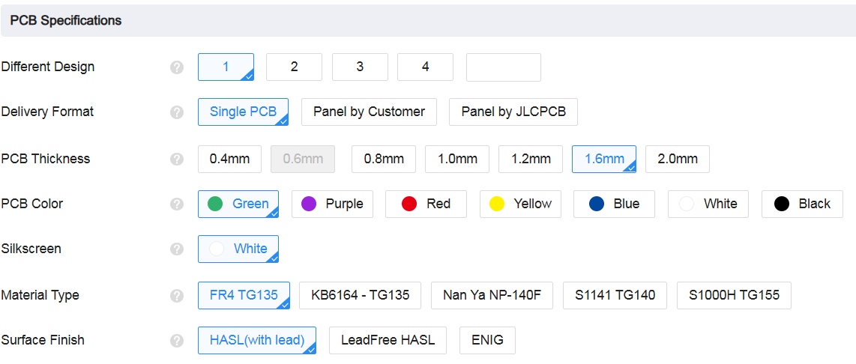Select Nan Ya NP-140F material type

[x=491, y=295]
